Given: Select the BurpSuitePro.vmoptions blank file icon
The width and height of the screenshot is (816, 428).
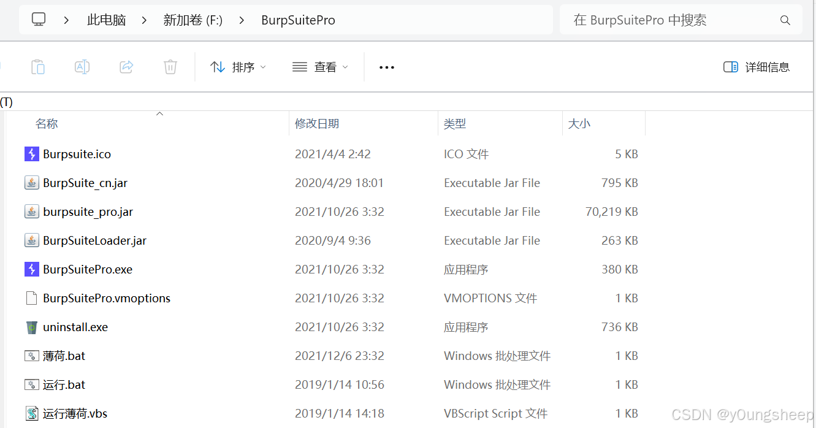Looking at the screenshot, I should click(x=32, y=298).
